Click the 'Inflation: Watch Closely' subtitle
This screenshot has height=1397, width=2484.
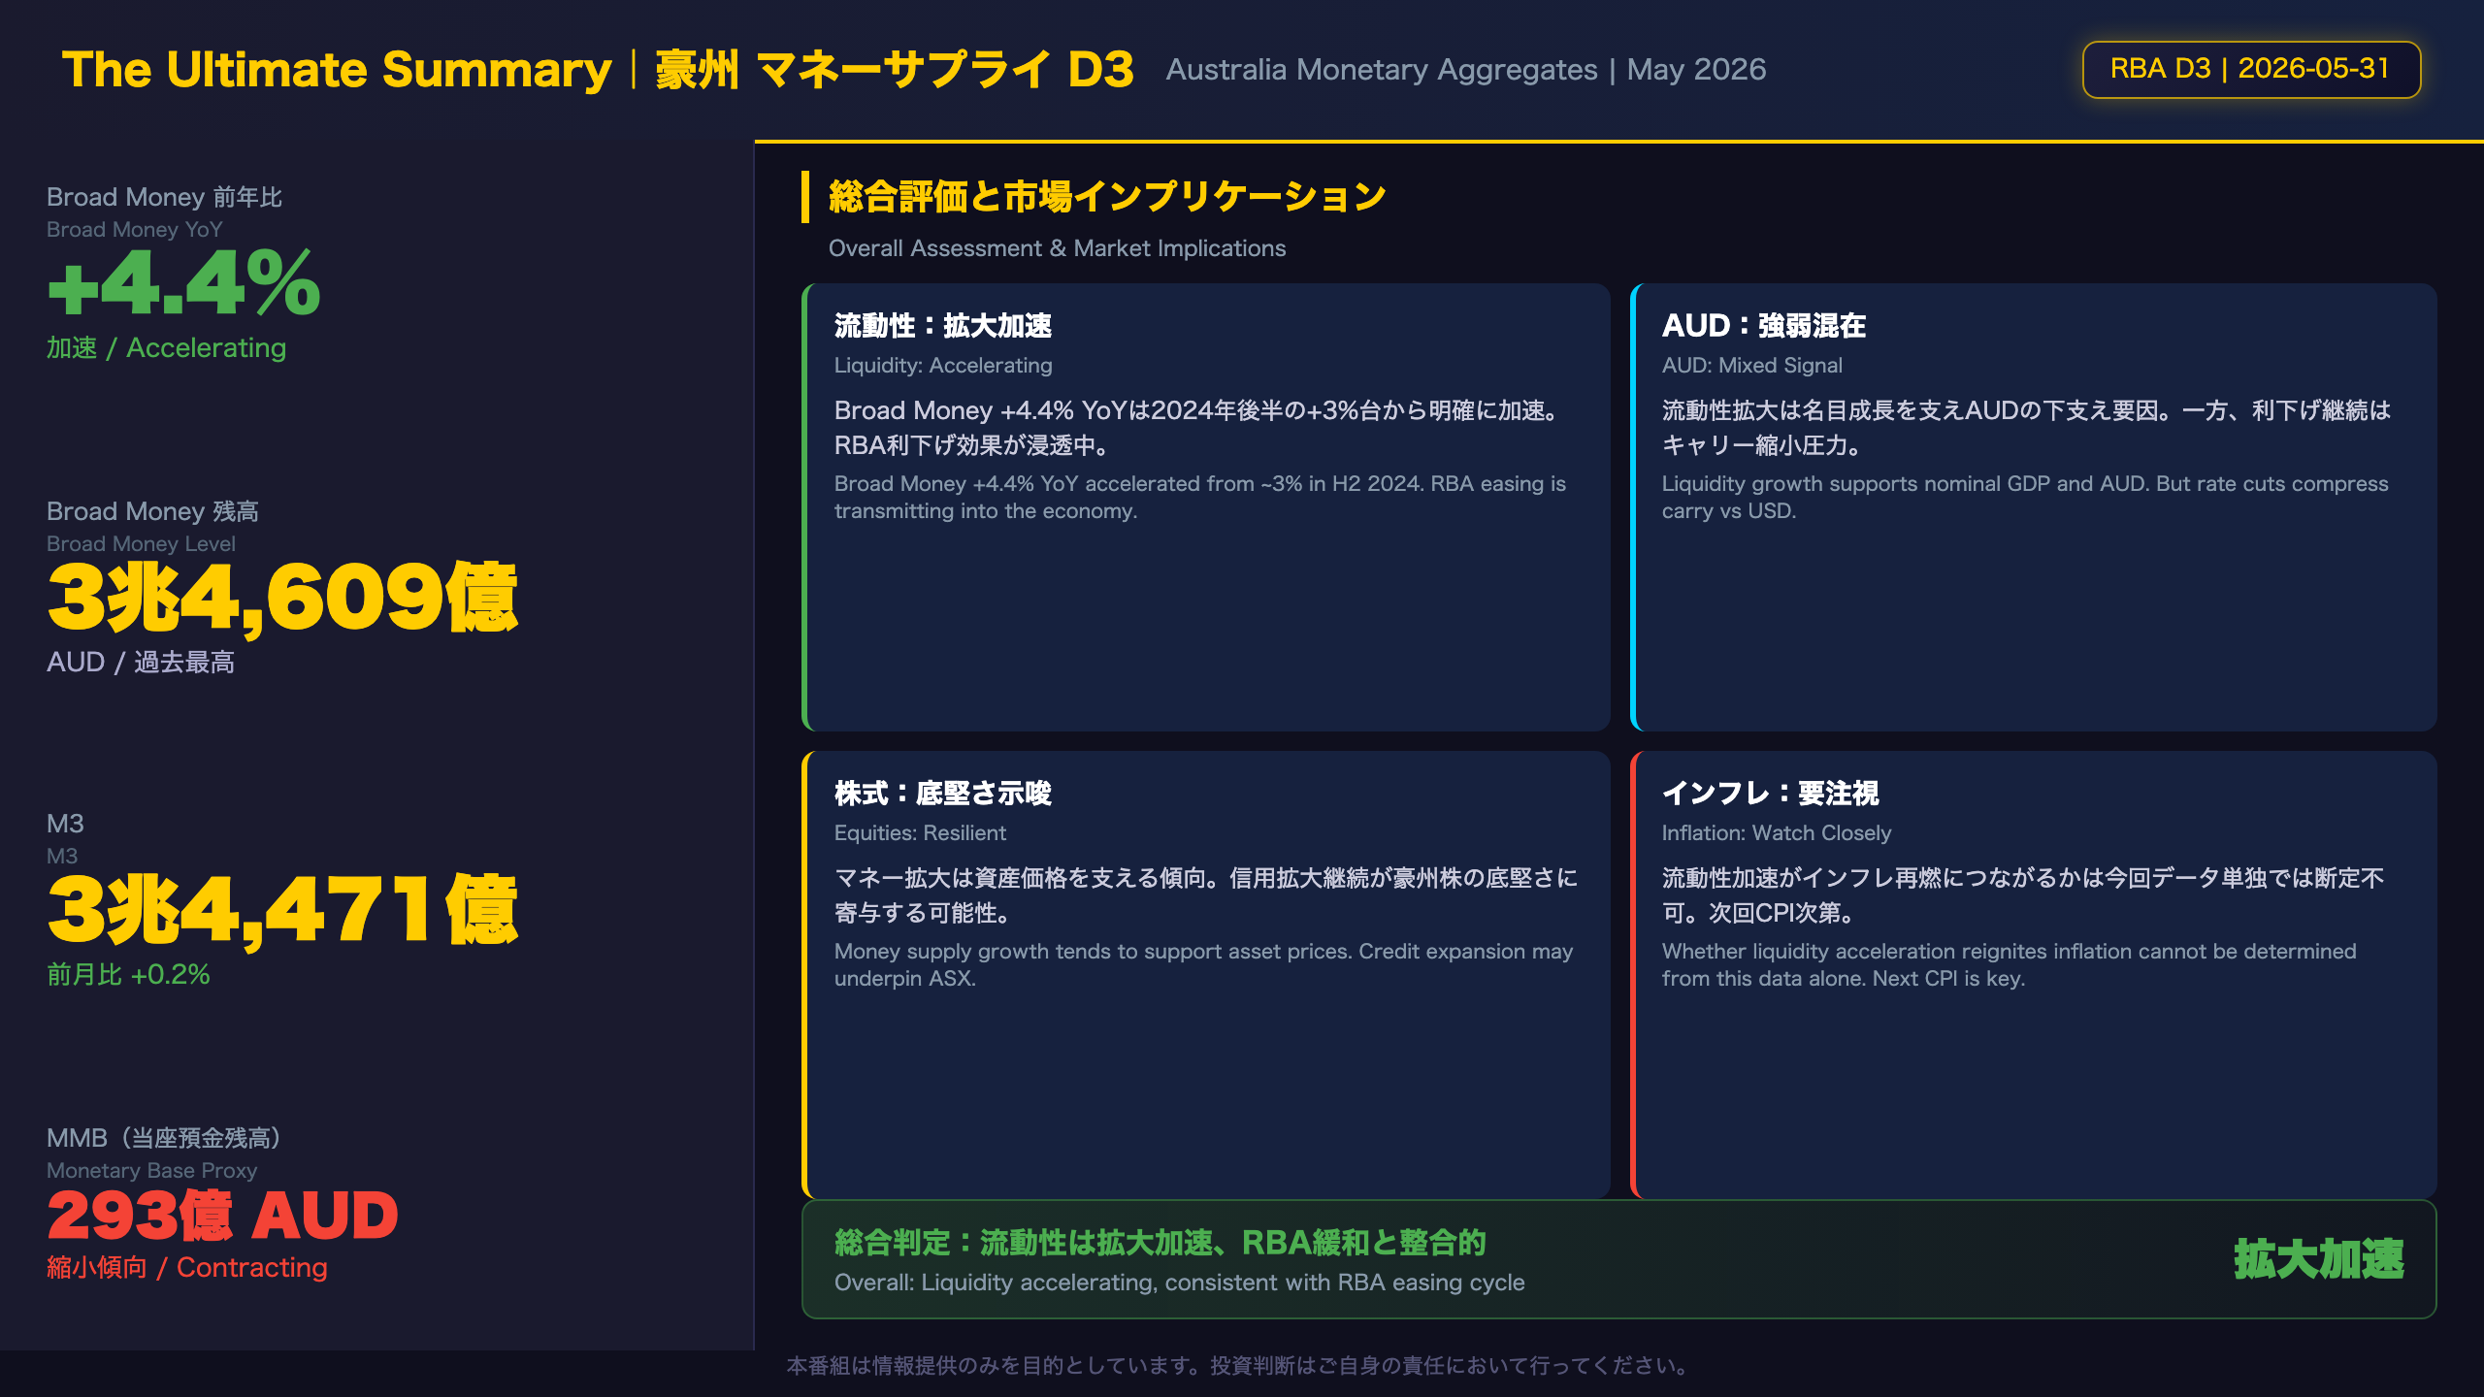point(1776,833)
